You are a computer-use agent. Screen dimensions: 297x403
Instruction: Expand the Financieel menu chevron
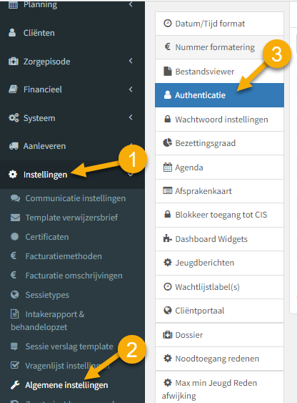point(131,89)
